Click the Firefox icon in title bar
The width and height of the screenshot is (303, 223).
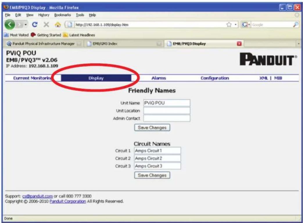click(6, 7)
